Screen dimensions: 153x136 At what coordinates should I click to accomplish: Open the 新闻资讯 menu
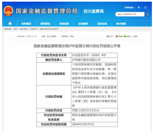pos(45,24)
